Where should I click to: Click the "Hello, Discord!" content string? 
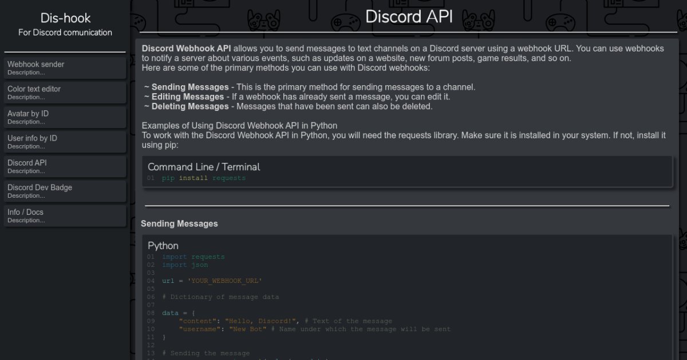(x=260, y=321)
